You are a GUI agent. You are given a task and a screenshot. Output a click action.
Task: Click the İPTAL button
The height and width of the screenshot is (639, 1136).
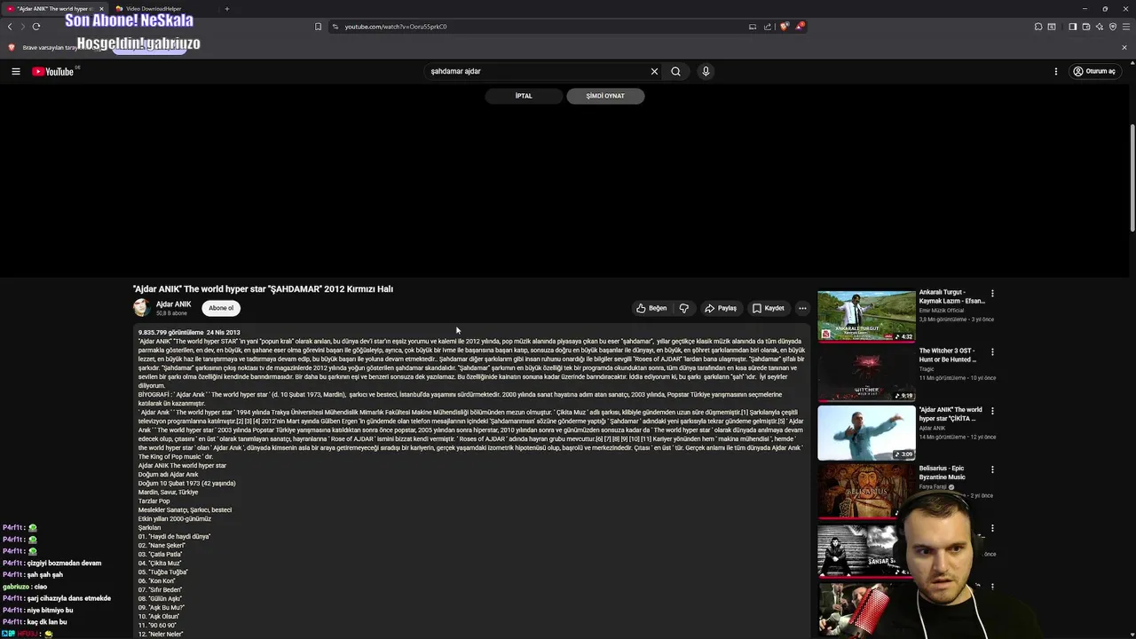[x=524, y=96]
